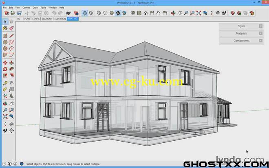The width and height of the screenshot is (269, 168).
Task: Enable Hidden Line face style
Action: [105, 13]
